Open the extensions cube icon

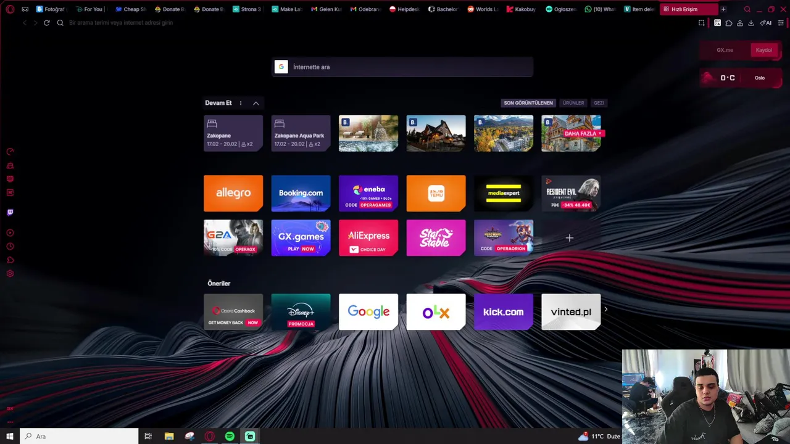pyautogui.click(x=729, y=23)
